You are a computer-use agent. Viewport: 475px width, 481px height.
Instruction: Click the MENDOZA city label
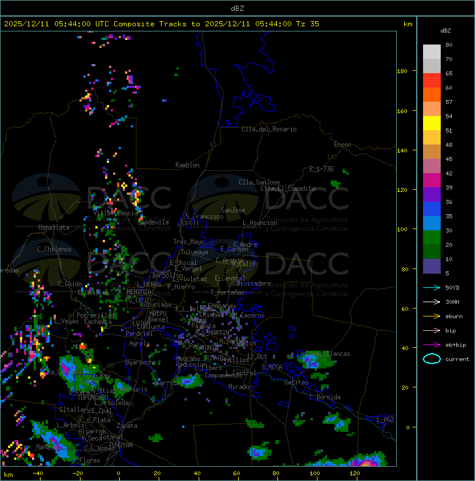139,292
